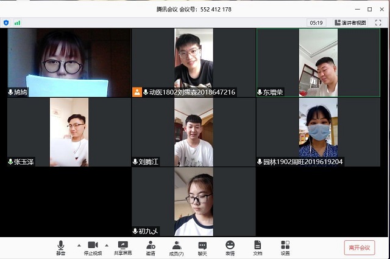Check the green network signal icon
Viewport: 390px width, 259px height.
pyautogui.click(x=17, y=23)
